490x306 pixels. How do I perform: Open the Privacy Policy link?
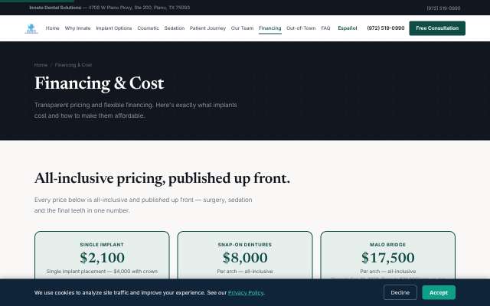pos(246,292)
